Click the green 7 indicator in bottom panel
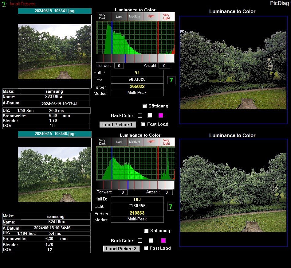This screenshot has width=291, height=268. point(171,207)
